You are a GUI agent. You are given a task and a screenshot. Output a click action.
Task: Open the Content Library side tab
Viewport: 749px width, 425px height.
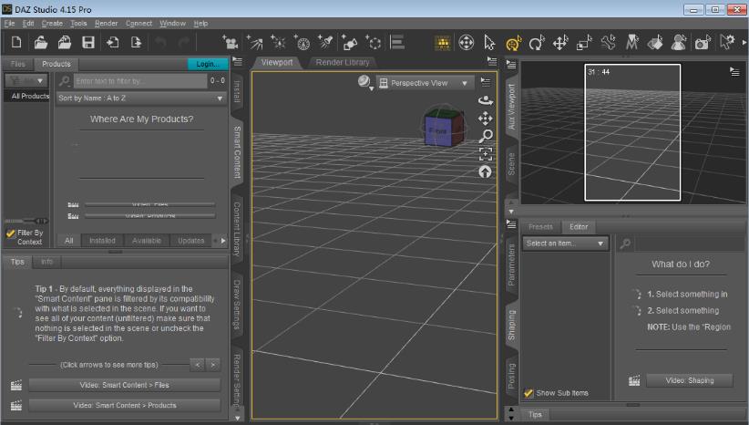click(237, 229)
